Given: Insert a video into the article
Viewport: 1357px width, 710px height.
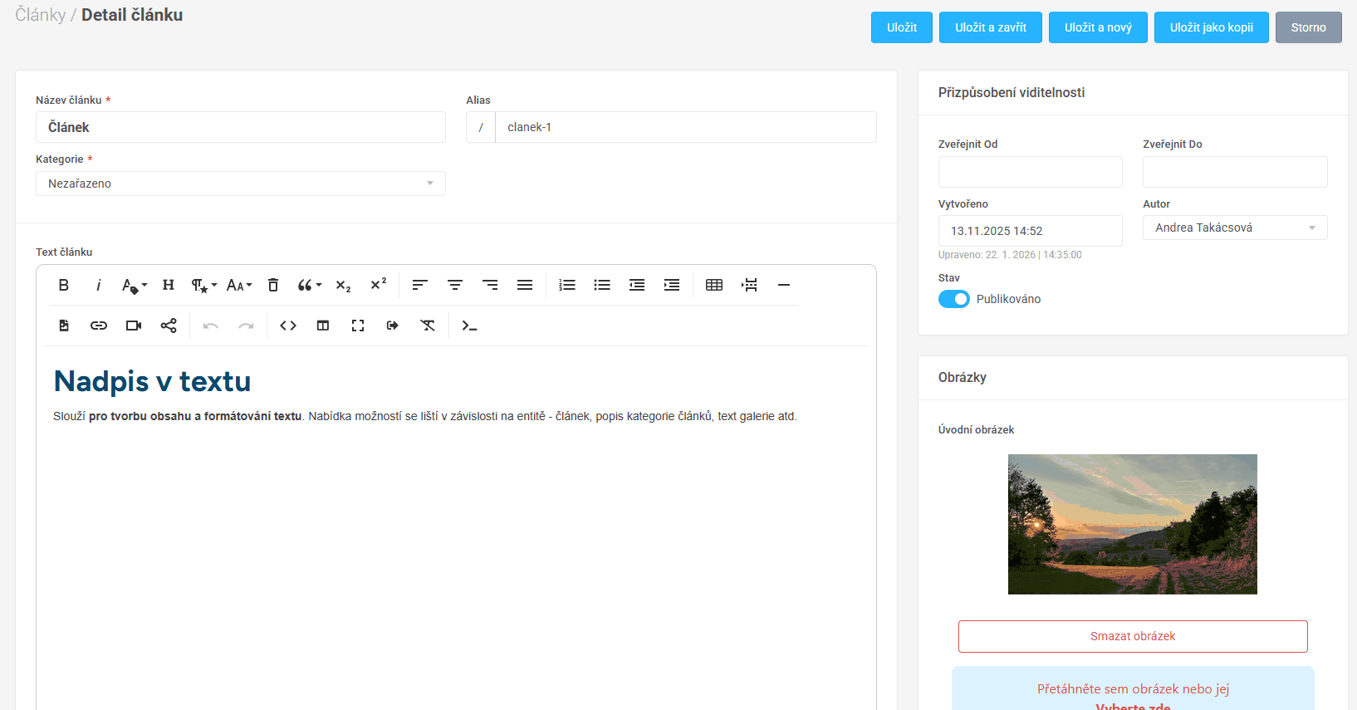Looking at the screenshot, I should 134,326.
